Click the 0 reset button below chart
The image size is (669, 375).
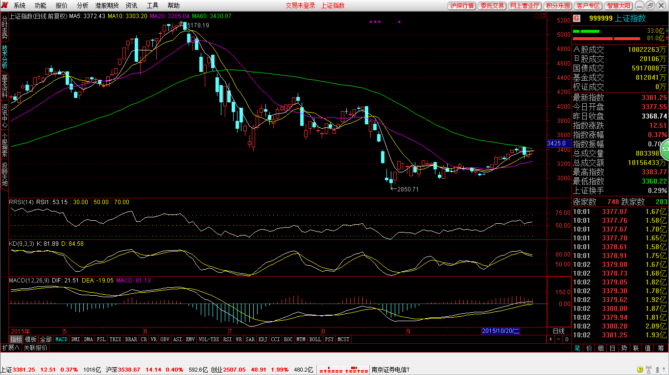coord(567,339)
